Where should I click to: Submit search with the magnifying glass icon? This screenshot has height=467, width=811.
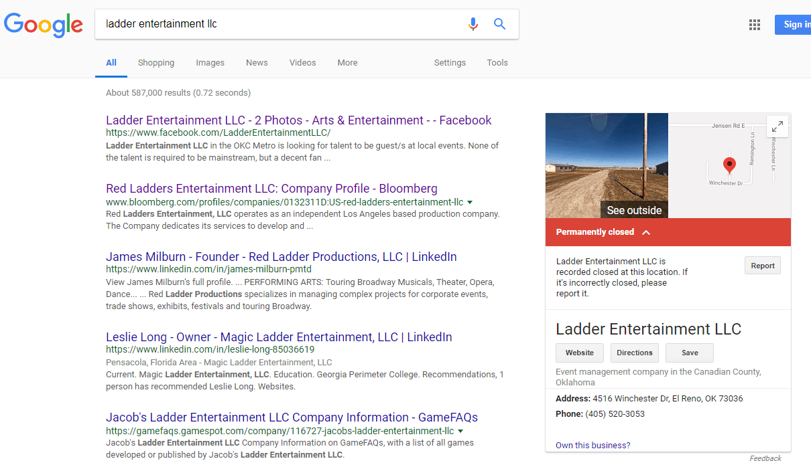click(x=499, y=24)
